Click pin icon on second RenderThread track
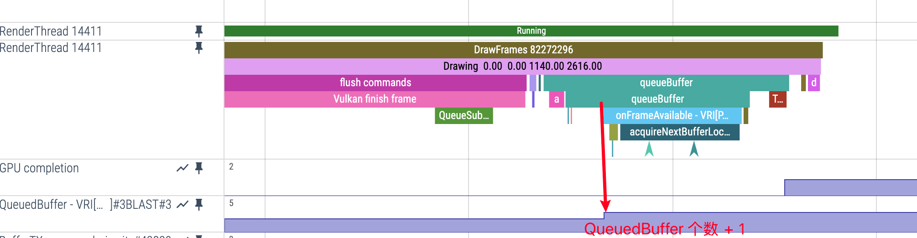 [198, 47]
